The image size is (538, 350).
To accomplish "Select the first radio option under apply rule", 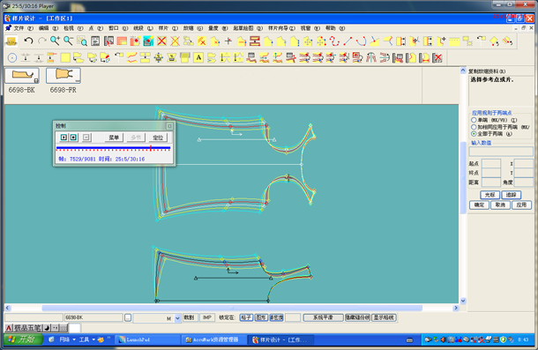I will coord(474,120).
